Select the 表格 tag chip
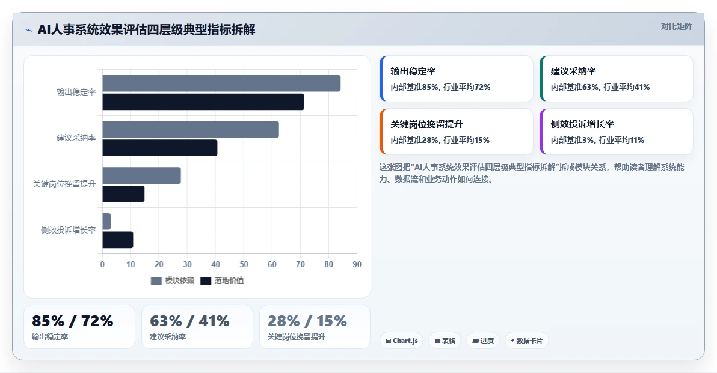Screen dimensions: 717x373 [x=445, y=341]
